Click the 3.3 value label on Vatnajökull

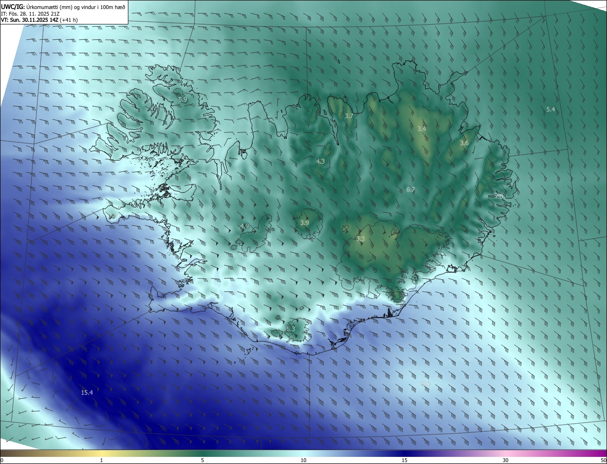coord(360,239)
